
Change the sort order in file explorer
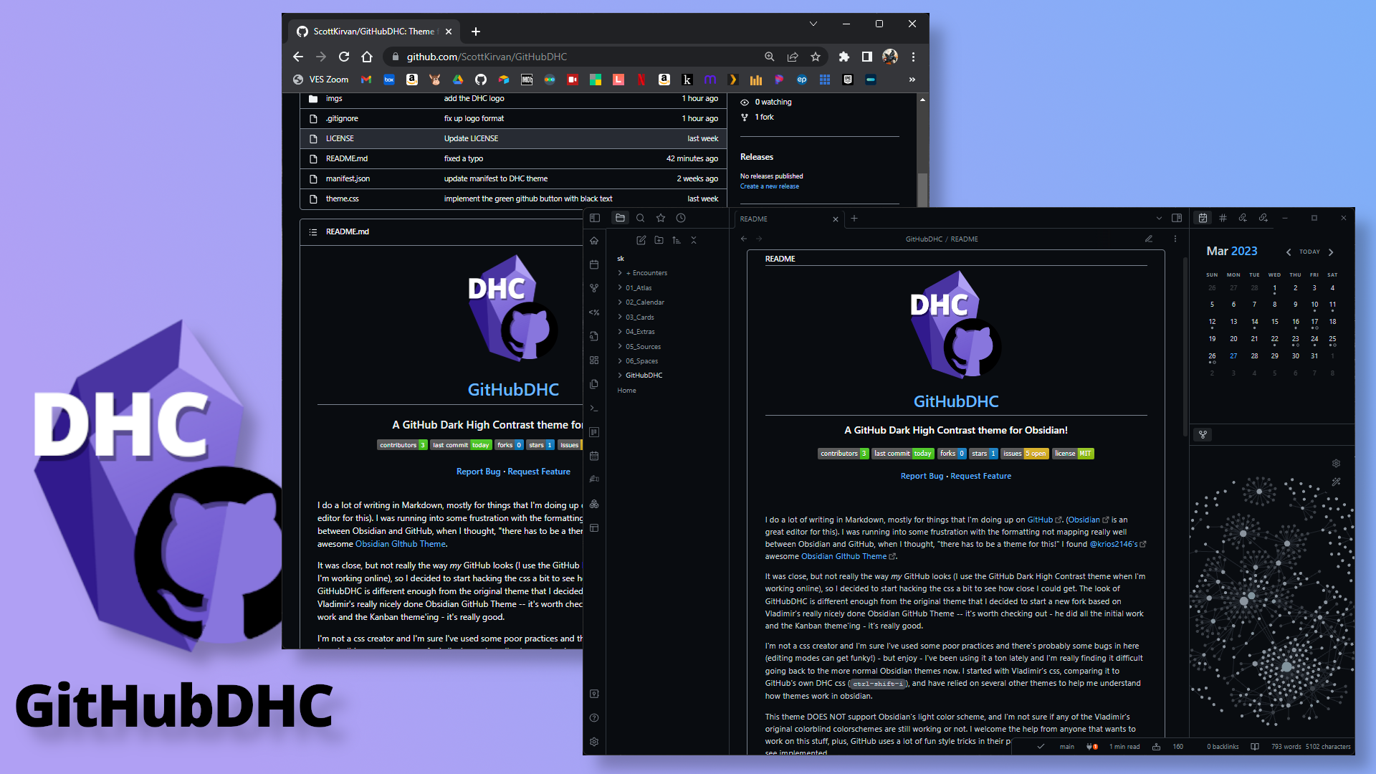[x=677, y=240]
